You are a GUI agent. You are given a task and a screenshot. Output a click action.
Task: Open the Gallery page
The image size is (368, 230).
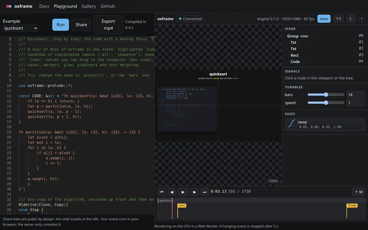pos(89,7)
